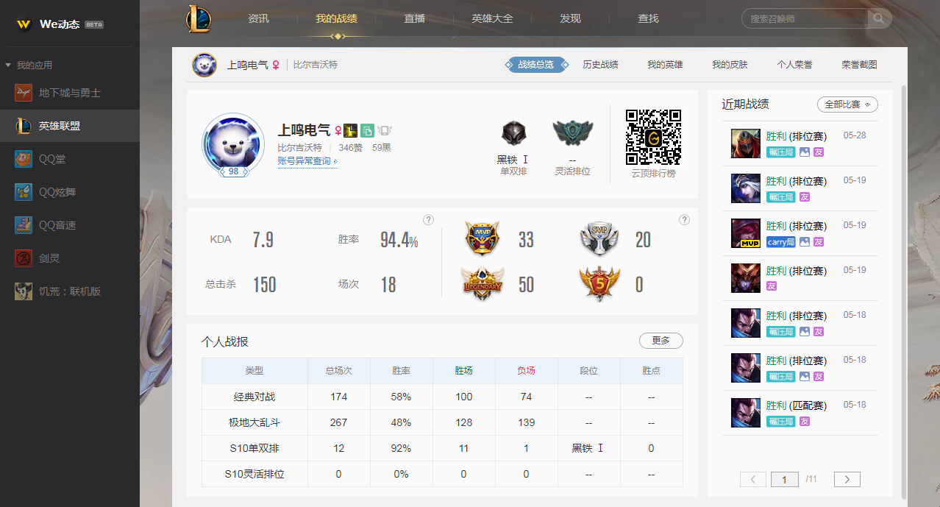940x507 pixels.
Task: Click 碾压局 tag on the 05-28 match
Action: 780,152
